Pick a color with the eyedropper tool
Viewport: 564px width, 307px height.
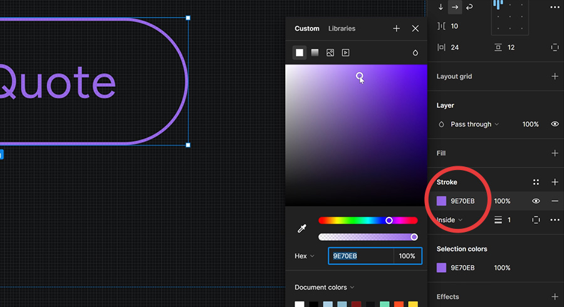click(302, 228)
